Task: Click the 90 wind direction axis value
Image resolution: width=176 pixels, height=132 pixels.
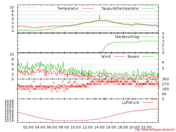Action: pos(164,94)
